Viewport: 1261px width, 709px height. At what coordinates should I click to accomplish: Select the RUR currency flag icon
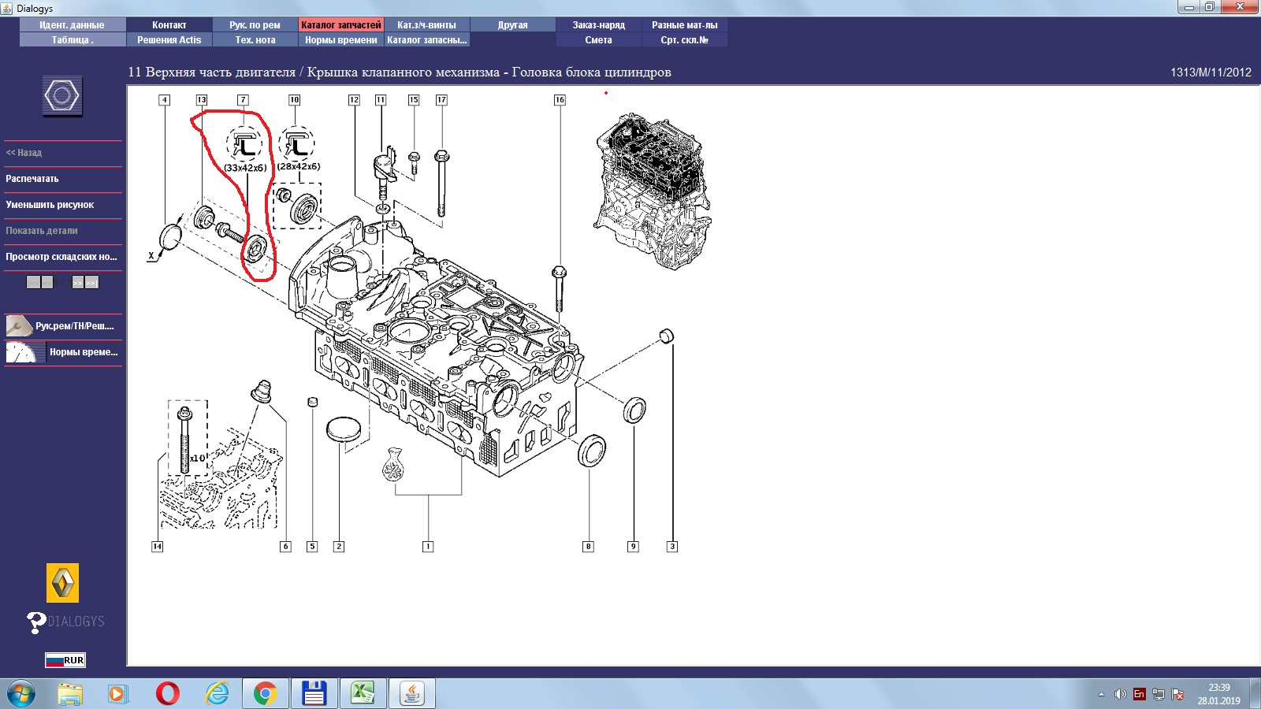coord(65,660)
